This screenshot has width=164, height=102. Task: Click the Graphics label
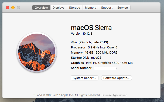77,63
